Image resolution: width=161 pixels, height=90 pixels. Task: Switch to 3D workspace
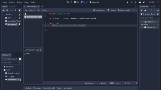click(76, 2)
